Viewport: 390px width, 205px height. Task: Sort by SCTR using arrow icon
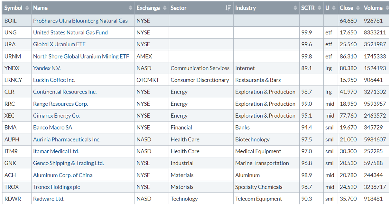click(x=319, y=8)
